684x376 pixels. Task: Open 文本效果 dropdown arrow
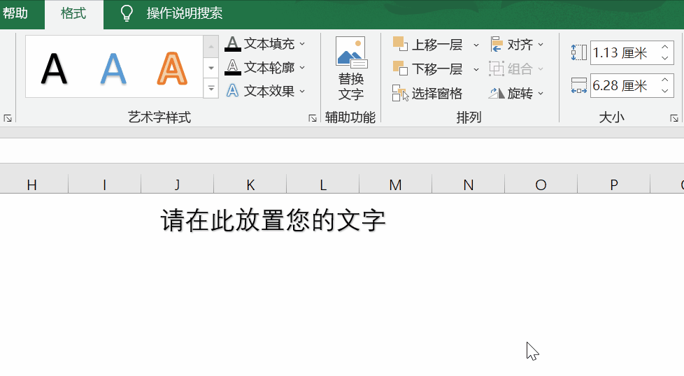click(302, 92)
